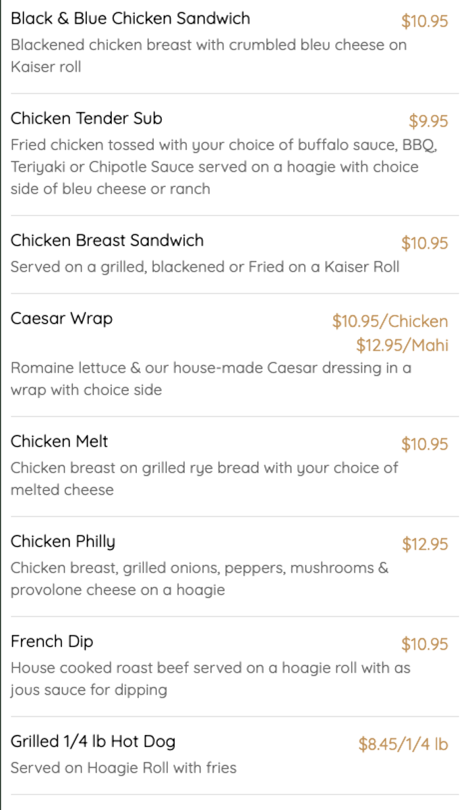Click the Romaine lettuce Caesar dressing description
Viewport: 472px width, 810px height.
(210, 379)
